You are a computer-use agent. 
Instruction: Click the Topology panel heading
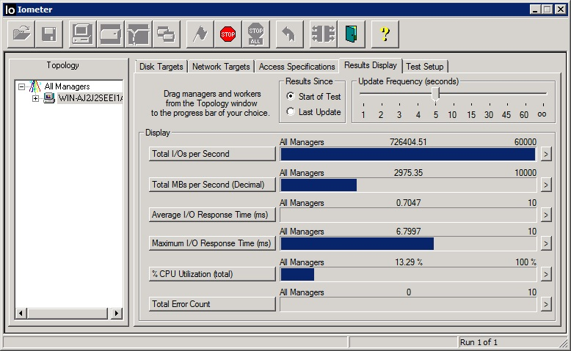[62, 65]
